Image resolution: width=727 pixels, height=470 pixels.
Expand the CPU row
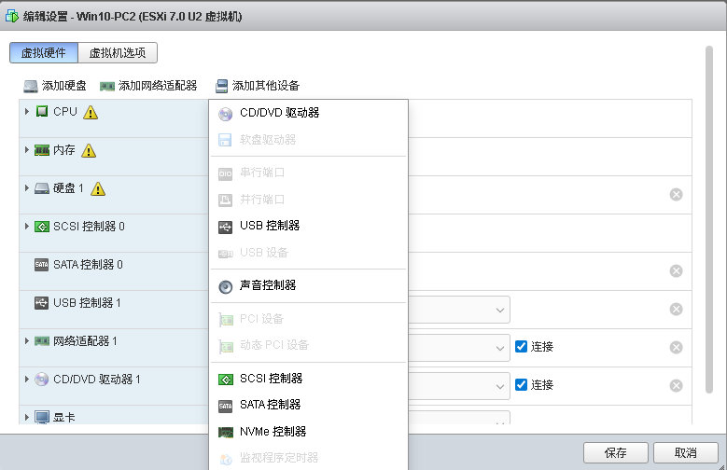point(27,112)
